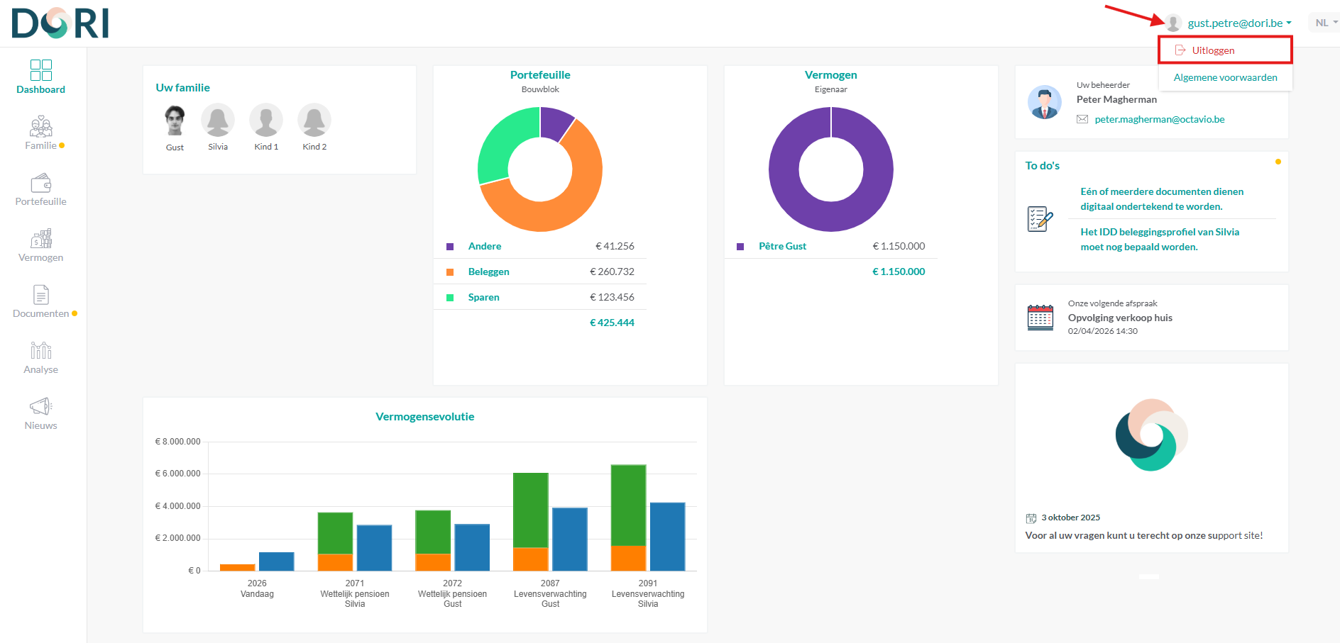Choose Algemene voorwaarden menu entry
The width and height of the screenshot is (1340, 643).
click(1225, 77)
